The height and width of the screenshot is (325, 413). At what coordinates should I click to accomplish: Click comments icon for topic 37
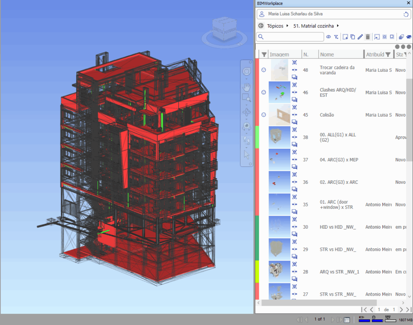(294, 167)
